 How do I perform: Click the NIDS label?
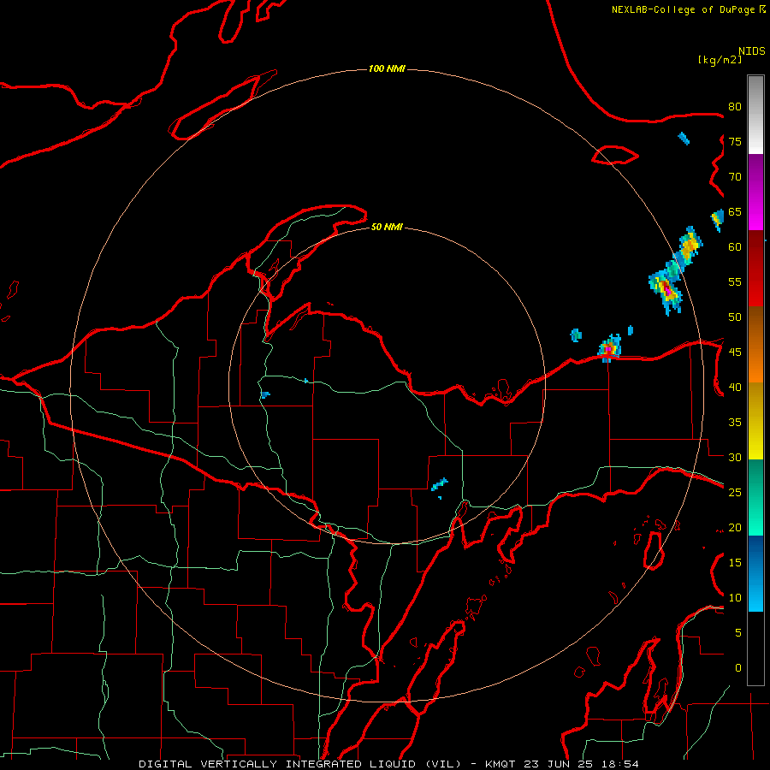pyautogui.click(x=752, y=51)
